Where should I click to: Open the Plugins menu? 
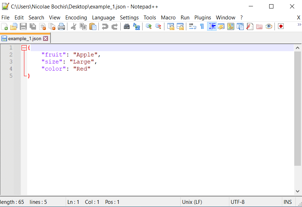coord(203,17)
